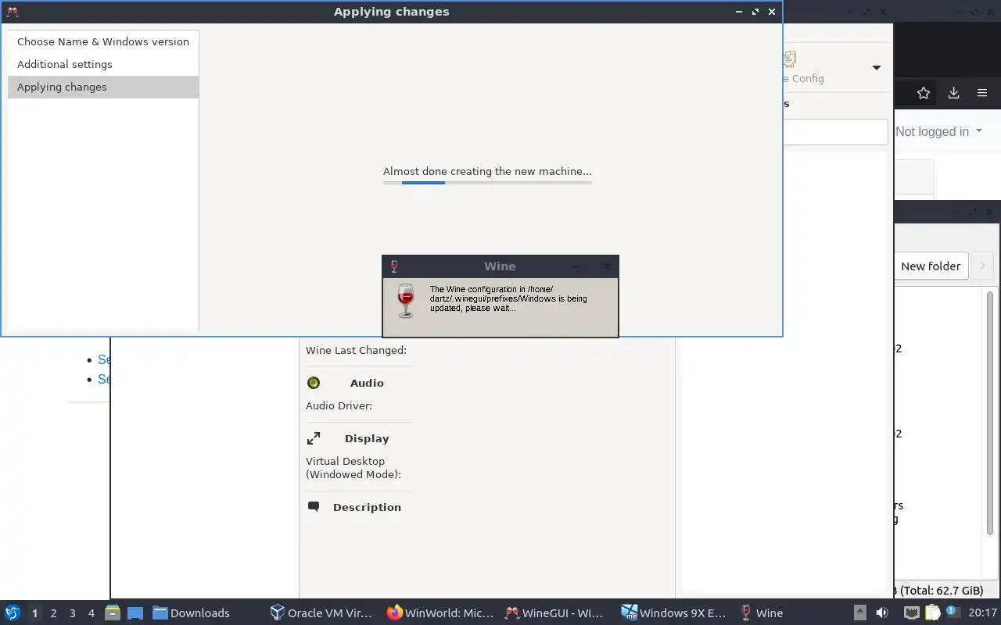Screen dimensions: 1001x625
Task: Click the chevron next to New folder
Action: (x=982, y=266)
